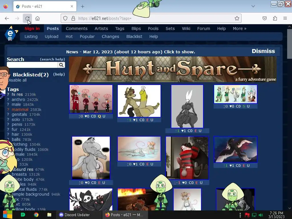Image resolution: width=292 pixels, height=219 pixels.
Task: Show site security info via padlock icon
Action: [73, 18]
